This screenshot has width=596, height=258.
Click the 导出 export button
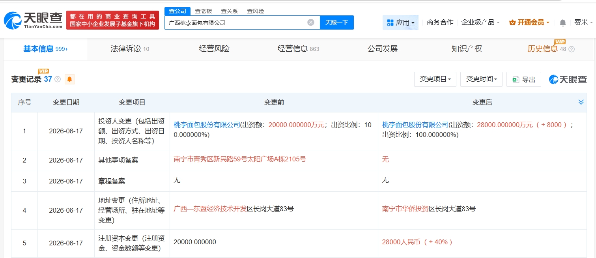click(524, 79)
